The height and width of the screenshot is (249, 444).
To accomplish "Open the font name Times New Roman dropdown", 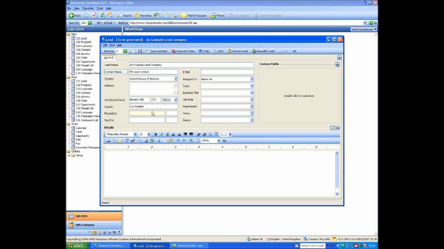I will (135, 134).
